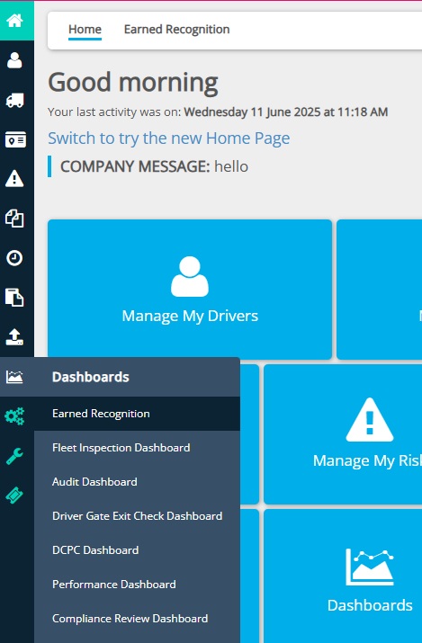The image size is (422, 643).
Task: Open the ID card icon in sidebar
Action: tap(15, 139)
